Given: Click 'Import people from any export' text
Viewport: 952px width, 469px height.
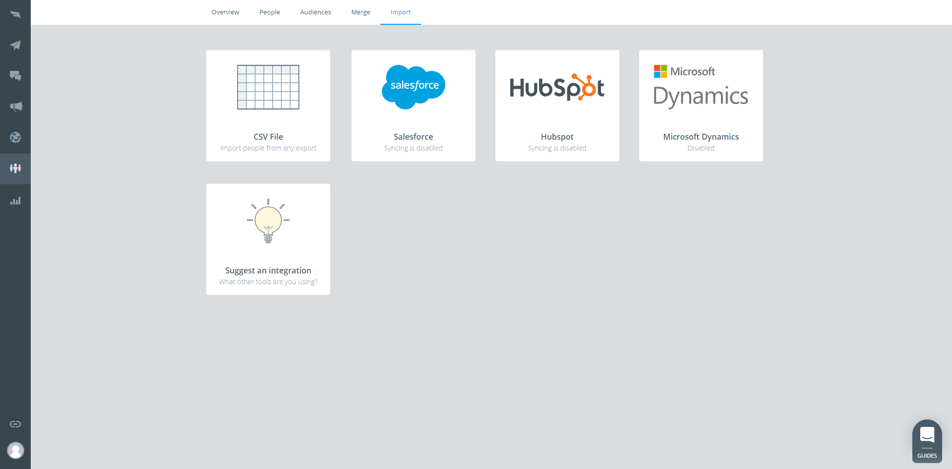Looking at the screenshot, I should point(268,148).
